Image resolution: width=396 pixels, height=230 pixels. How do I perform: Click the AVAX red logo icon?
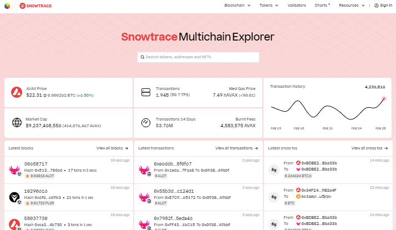17,92
